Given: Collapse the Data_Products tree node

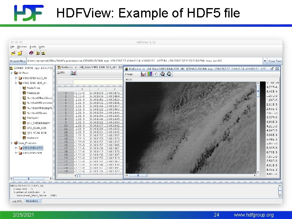Looking at the screenshot, I should coord(12,143).
